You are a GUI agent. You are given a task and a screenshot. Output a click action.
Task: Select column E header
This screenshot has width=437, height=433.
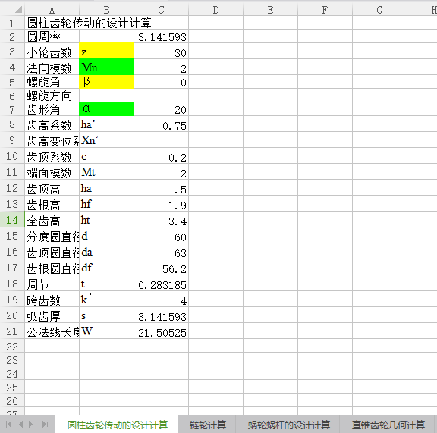point(270,10)
